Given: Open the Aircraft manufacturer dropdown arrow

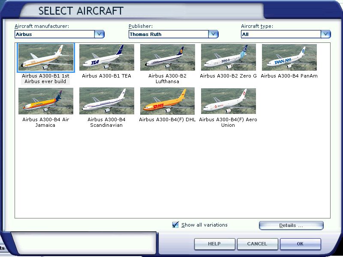Looking at the screenshot, I should tap(99, 34).
